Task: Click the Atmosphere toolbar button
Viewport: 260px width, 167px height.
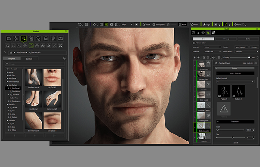Action: click(158, 25)
